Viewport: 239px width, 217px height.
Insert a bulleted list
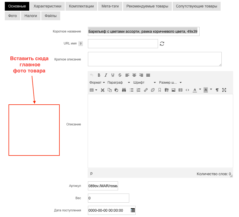tap(131, 90)
